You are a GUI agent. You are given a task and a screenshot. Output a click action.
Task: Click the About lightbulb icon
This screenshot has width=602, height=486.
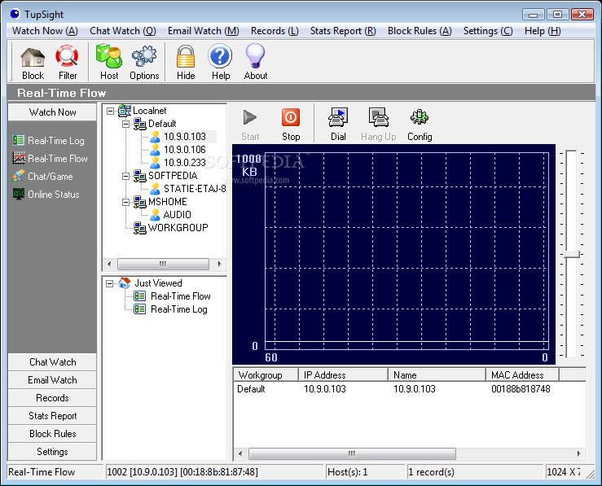click(255, 56)
